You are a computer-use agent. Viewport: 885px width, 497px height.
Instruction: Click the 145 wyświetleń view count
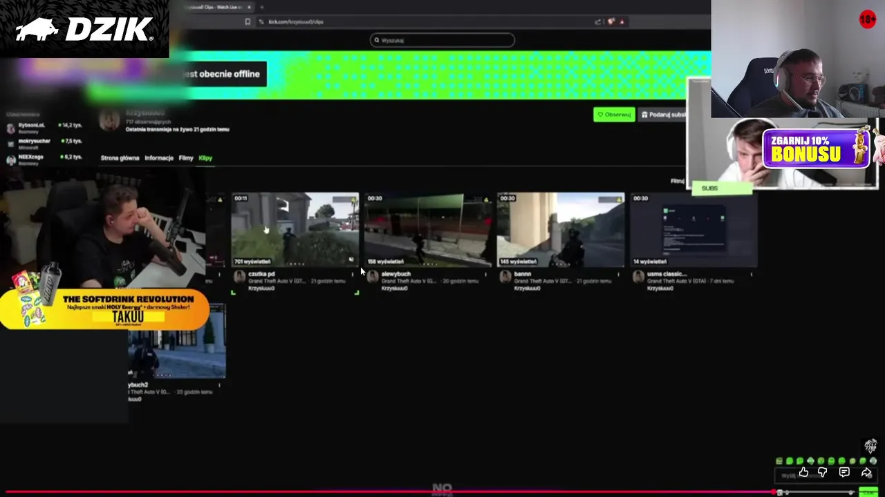(x=518, y=262)
